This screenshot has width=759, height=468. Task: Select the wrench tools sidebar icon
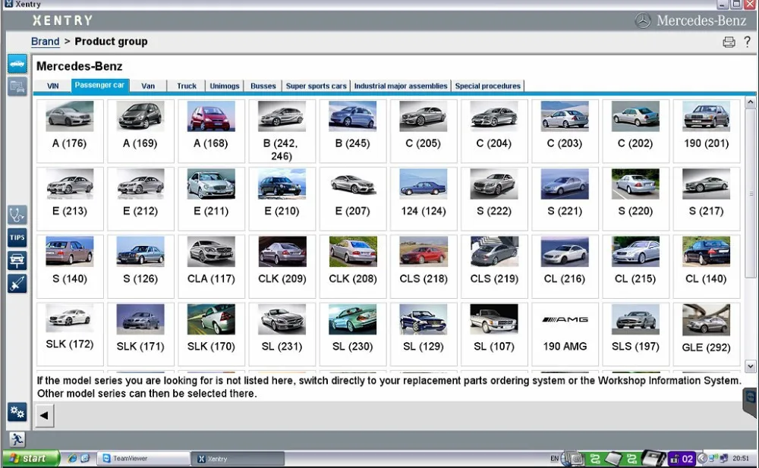[x=17, y=284]
